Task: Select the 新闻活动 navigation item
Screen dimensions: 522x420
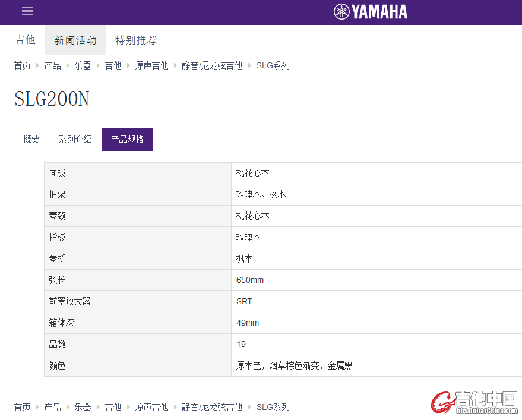Action: pos(75,40)
